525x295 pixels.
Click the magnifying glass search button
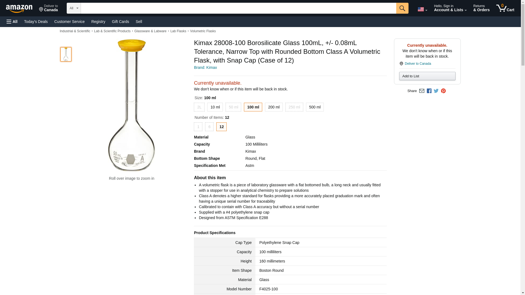click(x=402, y=8)
